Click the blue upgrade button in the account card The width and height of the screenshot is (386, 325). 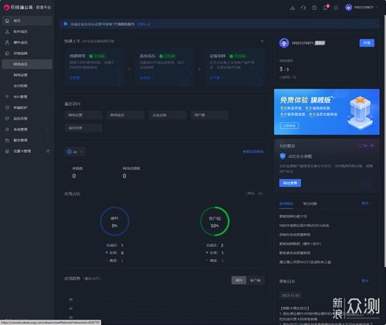tap(367, 43)
